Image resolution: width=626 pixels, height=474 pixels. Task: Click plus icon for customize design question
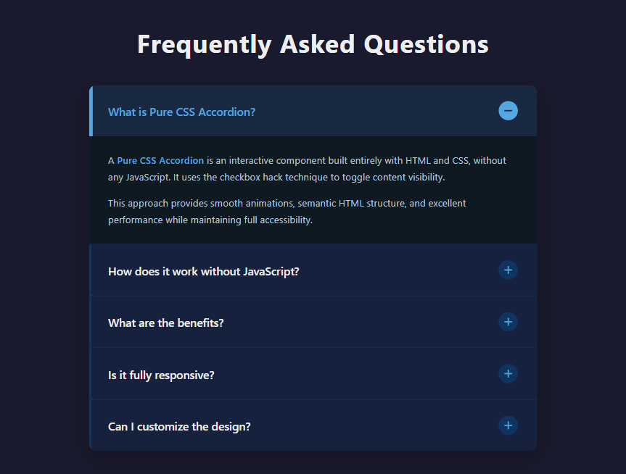click(x=508, y=425)
